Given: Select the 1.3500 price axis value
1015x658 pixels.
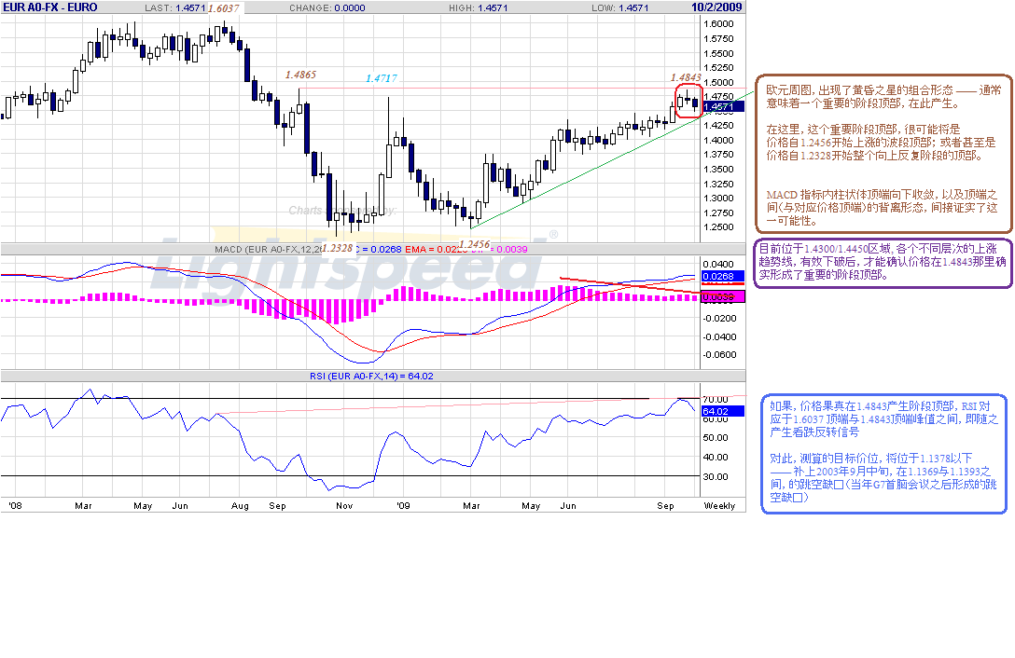Looking at the screenshot, I should [718, 170].
